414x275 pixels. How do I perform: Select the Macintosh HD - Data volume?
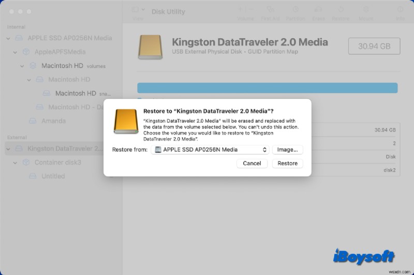point(76,107)
